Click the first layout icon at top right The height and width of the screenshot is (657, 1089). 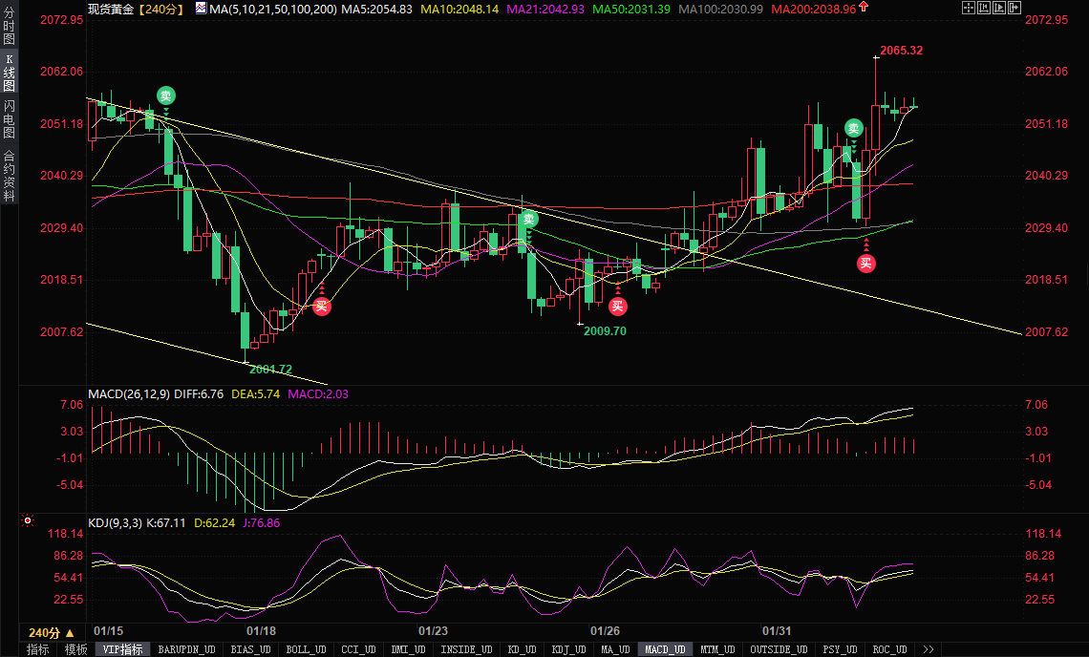click(x=968, y=8)
